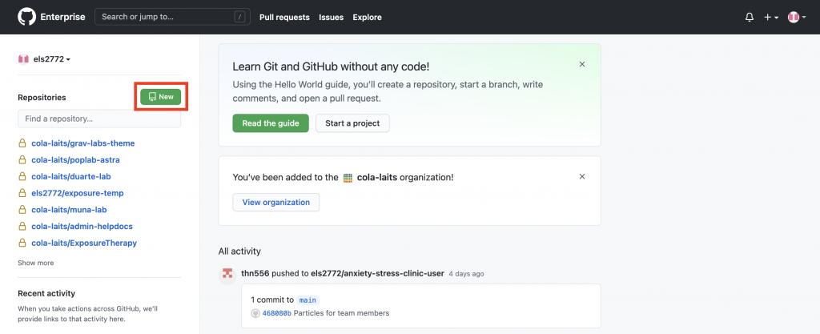The height and width of the screenshot is (334, 820).
Task: Click the els2772 avatar in sidebar
Action: click(23, 59)
